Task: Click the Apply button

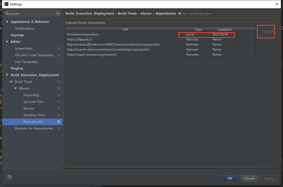Action: pyautogui.click(x=269, y=178)
